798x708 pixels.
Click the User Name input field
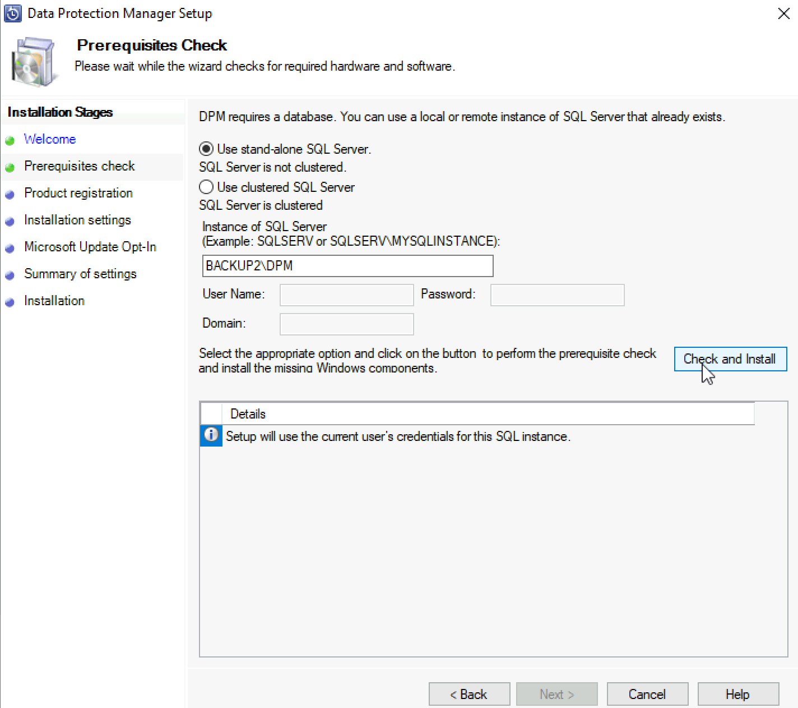[x=346, y=295]
